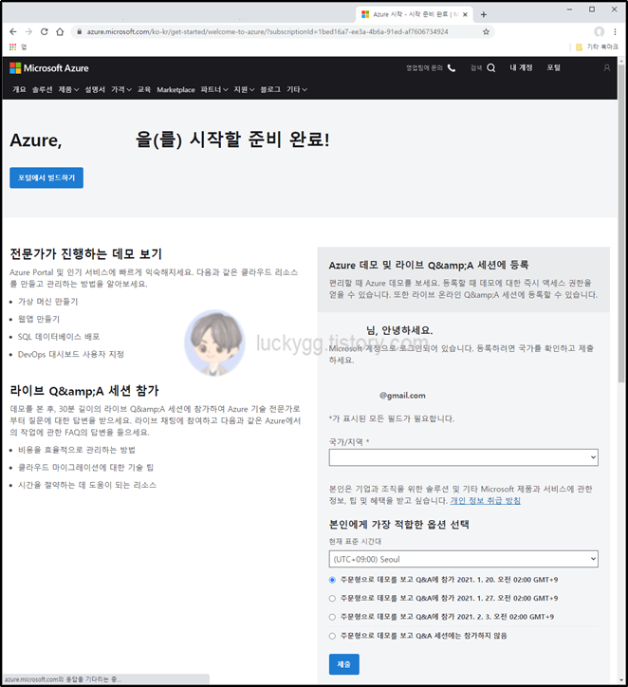
Task: Click the Microsoft Azure logo
Action: (x=49, y=68)
